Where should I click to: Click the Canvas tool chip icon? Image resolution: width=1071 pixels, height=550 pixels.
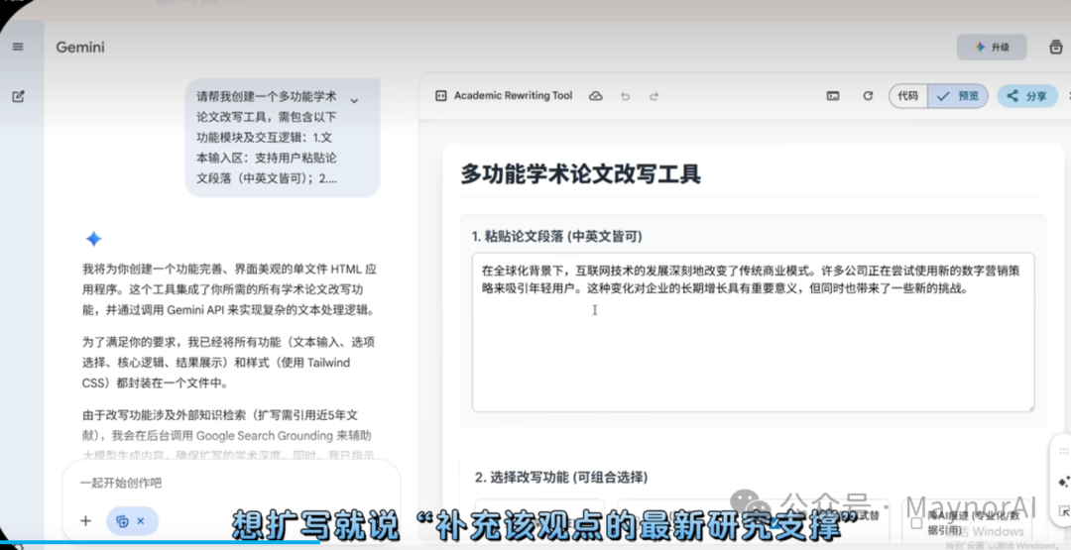pyautogui.click(x=122, y=521)
